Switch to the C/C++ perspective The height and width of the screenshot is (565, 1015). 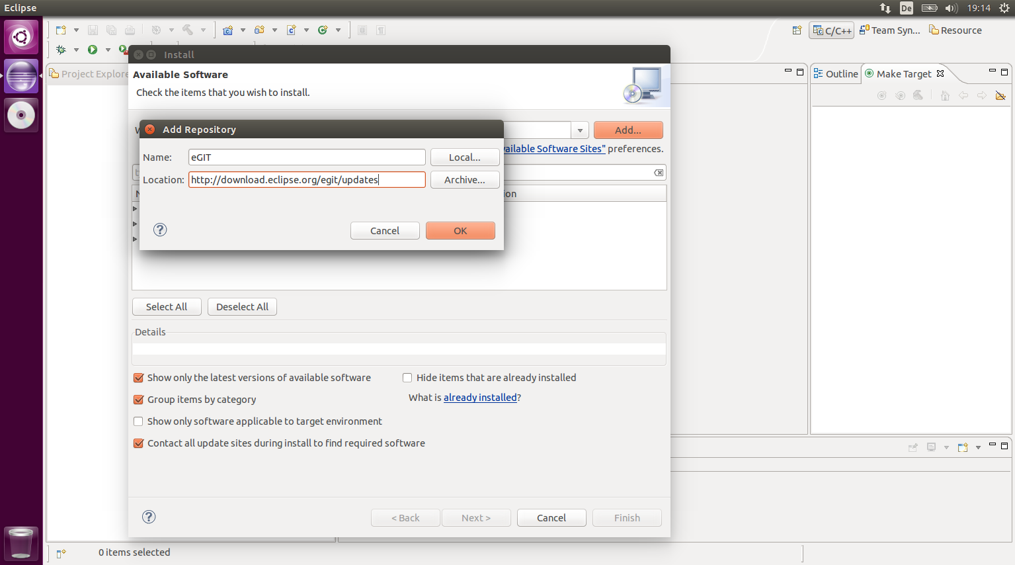click(x=832, y=30)
